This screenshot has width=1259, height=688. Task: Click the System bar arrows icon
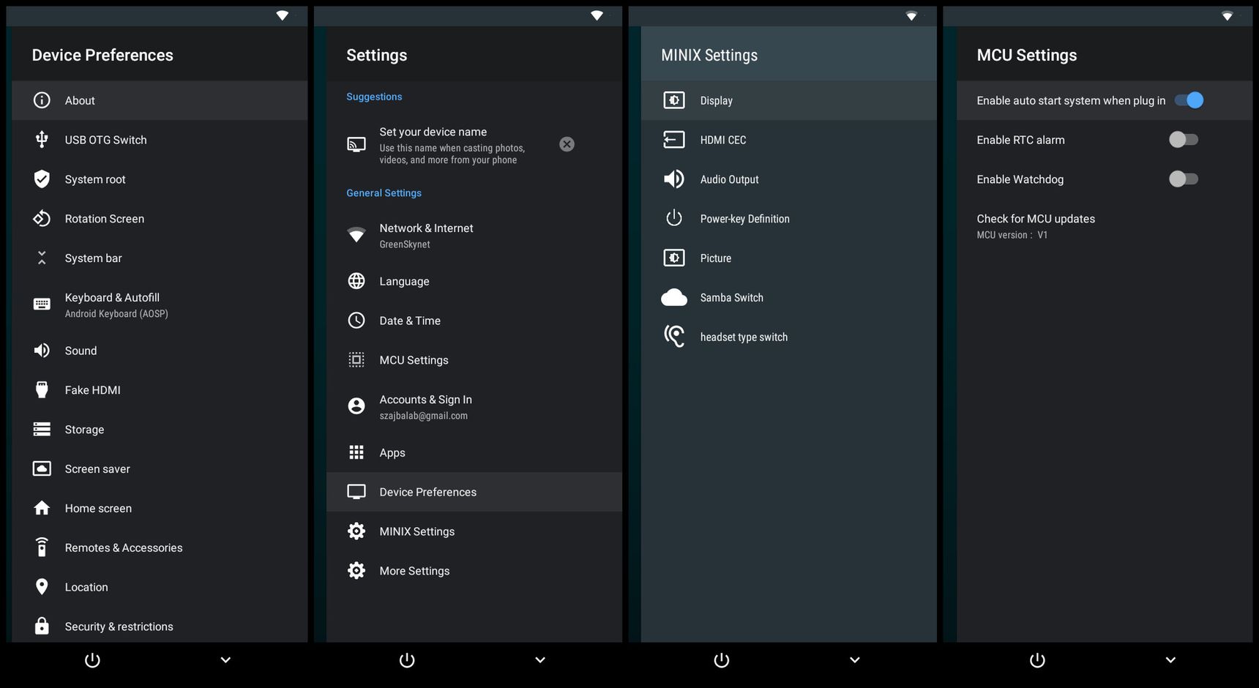coord(42,258)
